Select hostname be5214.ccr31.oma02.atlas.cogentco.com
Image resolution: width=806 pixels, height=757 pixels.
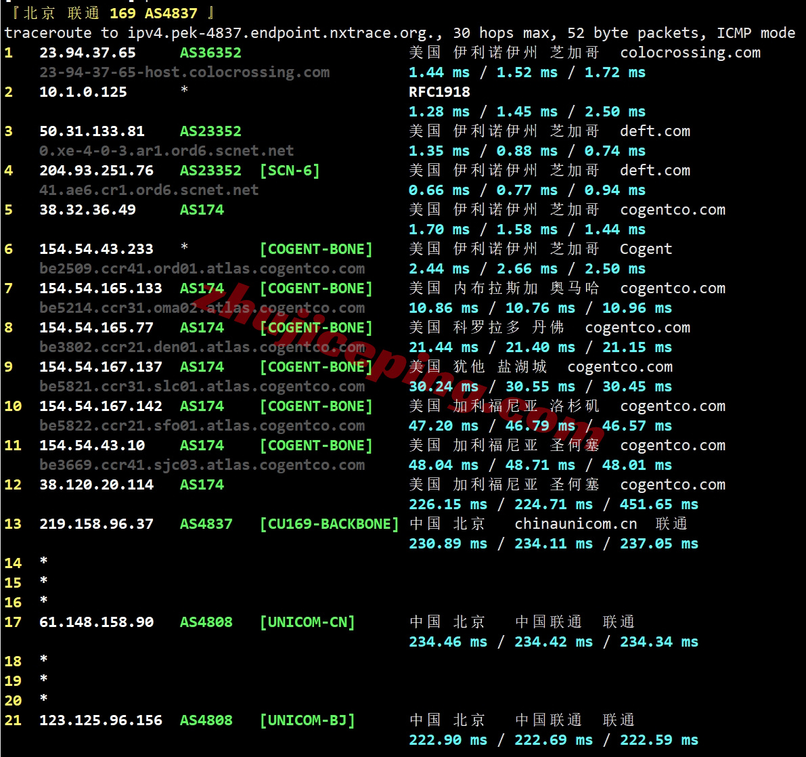click(202, 309)
